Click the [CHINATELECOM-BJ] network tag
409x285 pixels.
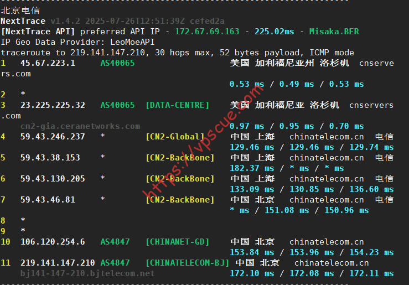pyautogui.click(x=188, y=263)
